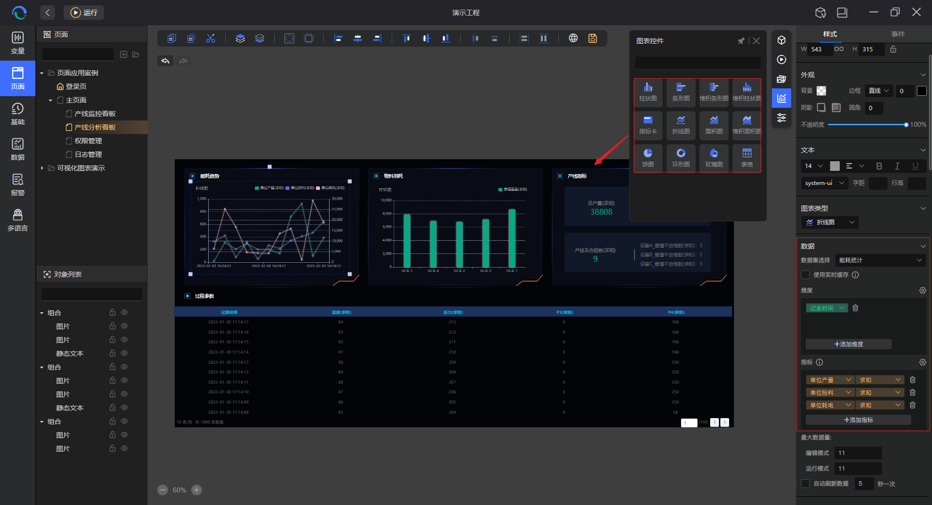Open the 单位投料 indicator dropdown

coord(830,392)
